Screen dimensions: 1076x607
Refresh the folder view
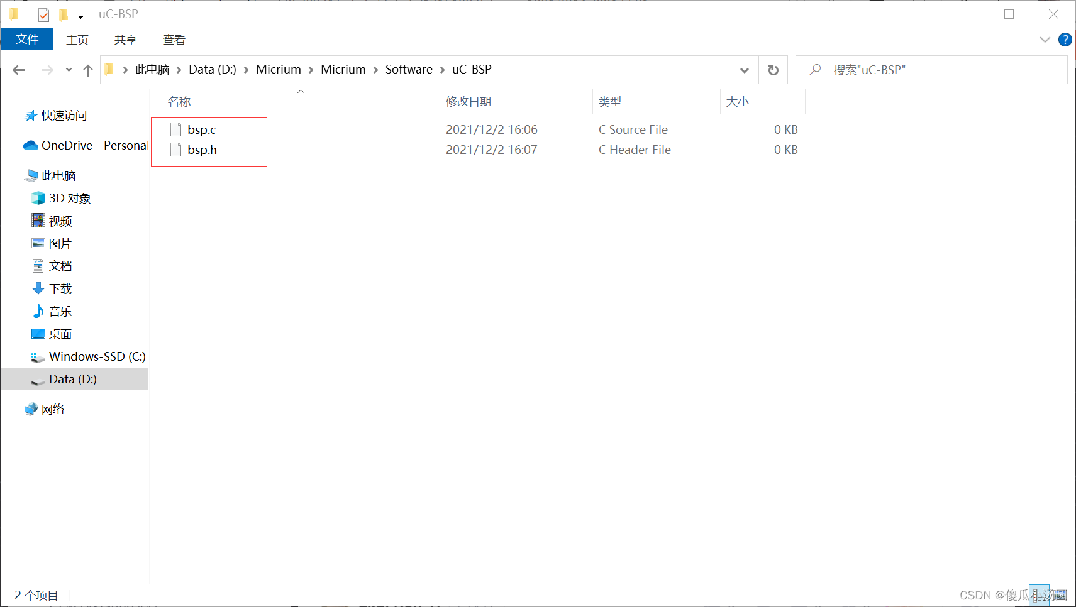click(774, 70)
